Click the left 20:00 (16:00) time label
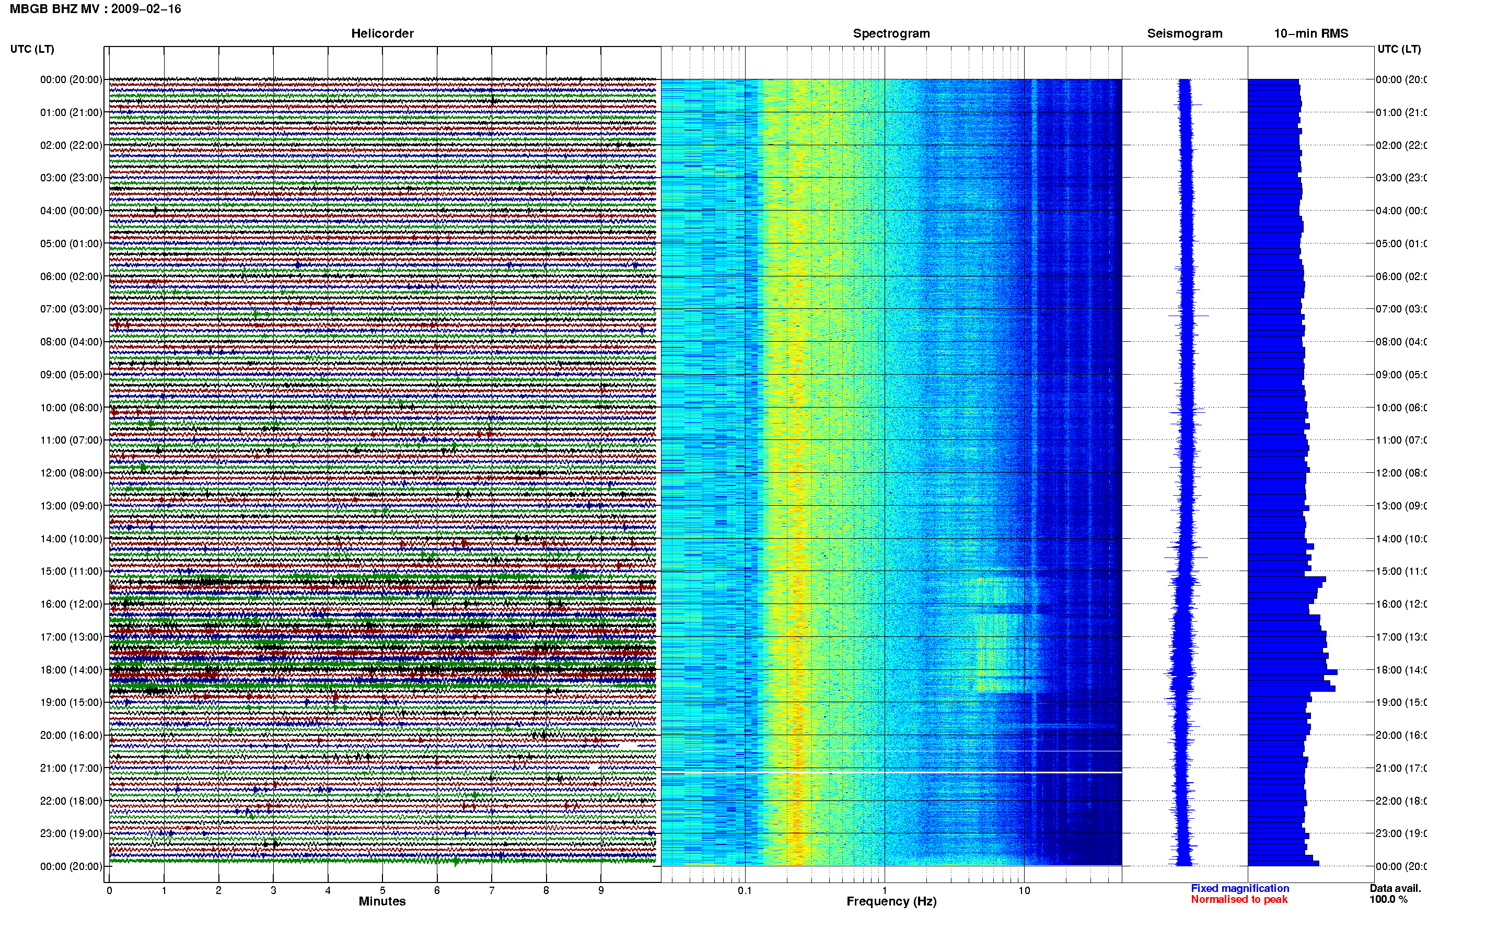This screenshot has height=929, width=1486. tap(71, 735)
